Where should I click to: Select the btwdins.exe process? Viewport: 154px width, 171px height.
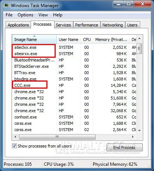click(x=74, y=79)
